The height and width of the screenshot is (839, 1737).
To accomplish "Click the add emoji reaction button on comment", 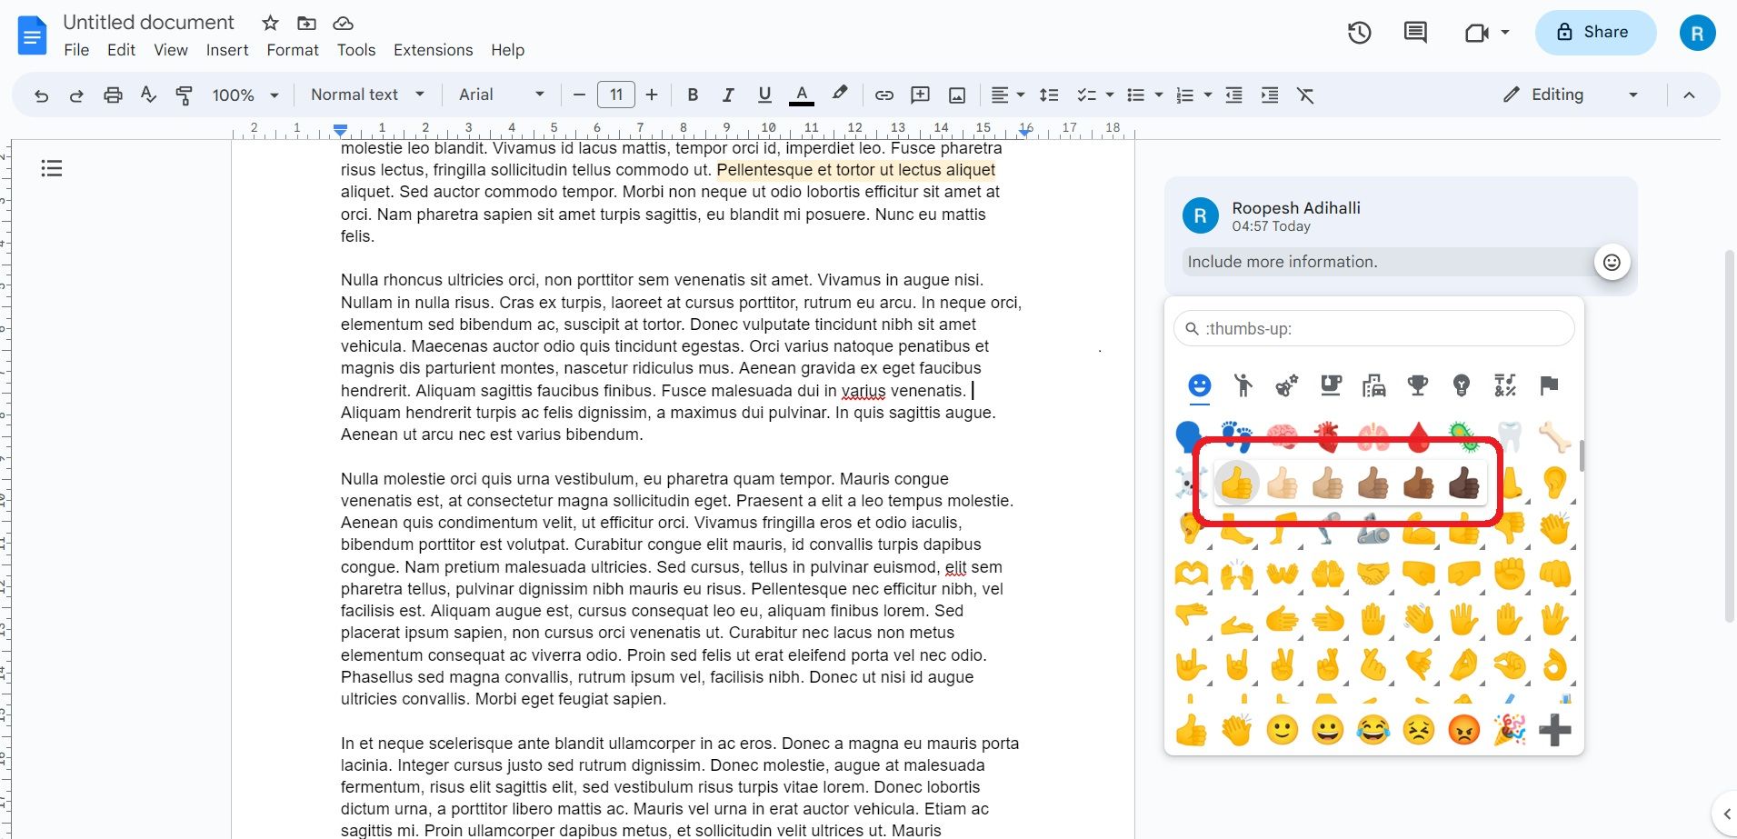I will [x=1612, y=263].
